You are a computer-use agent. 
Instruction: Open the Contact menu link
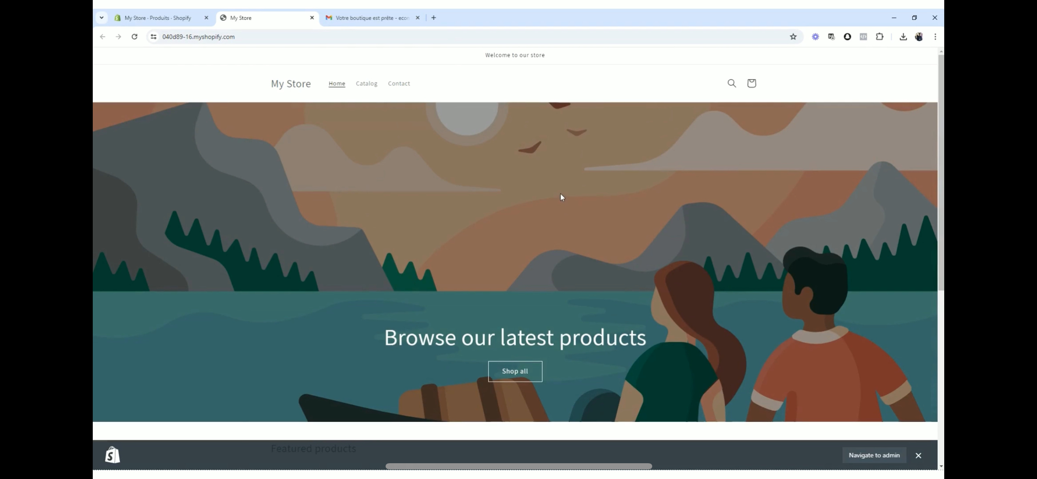(x=399, y=83)
